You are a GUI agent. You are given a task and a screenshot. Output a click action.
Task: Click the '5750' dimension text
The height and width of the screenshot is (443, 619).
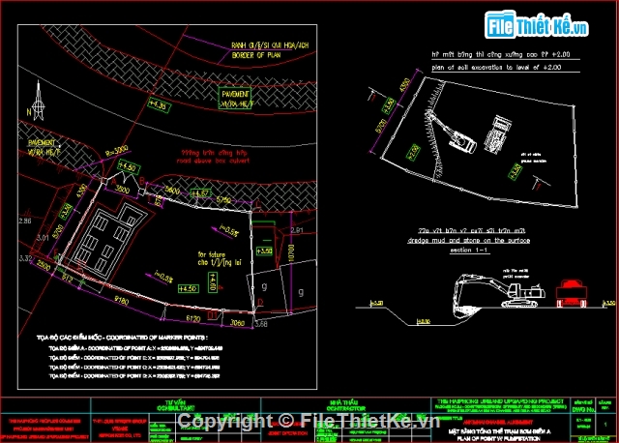pyautogui.click(x=223, y=200)
